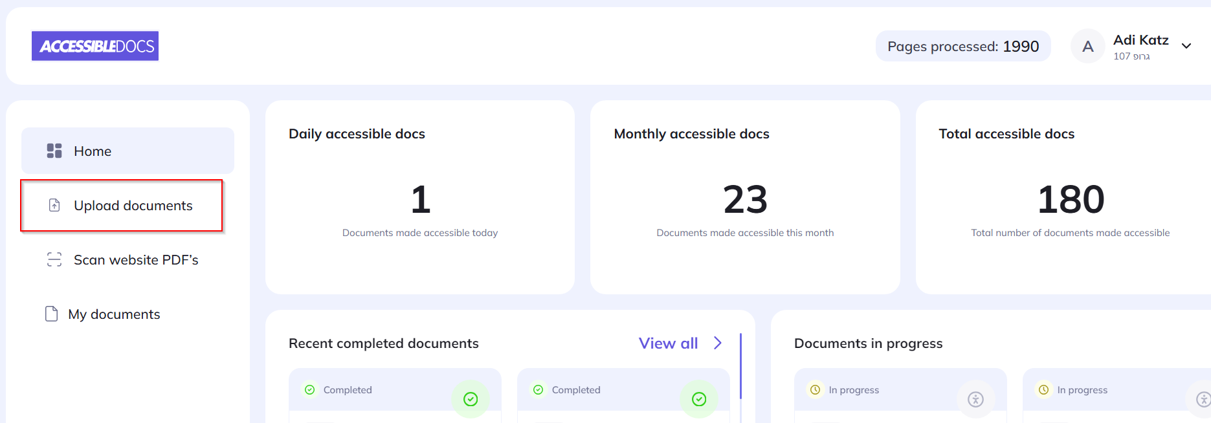Click the monthly count number 23

[x=745, y=199]
